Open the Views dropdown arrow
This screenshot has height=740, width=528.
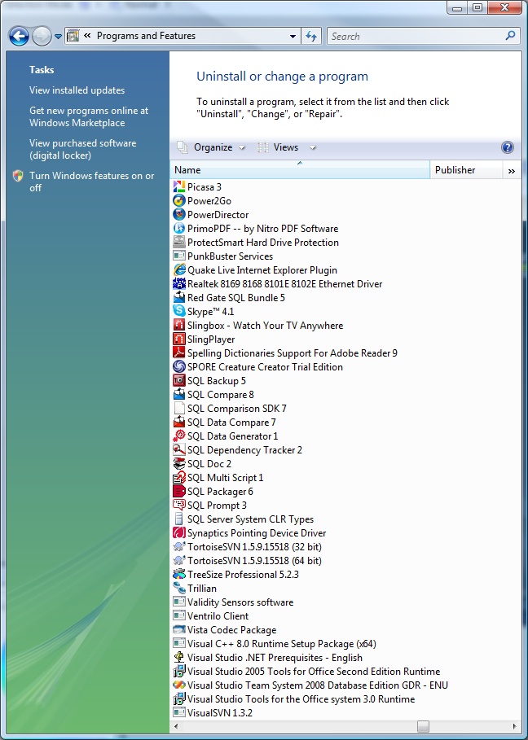point(312,147)
